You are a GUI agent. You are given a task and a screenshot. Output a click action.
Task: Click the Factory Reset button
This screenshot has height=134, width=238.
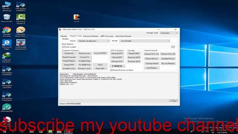(151, 63)
